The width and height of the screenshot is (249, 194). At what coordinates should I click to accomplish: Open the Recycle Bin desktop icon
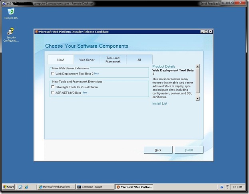pos(11,14)
